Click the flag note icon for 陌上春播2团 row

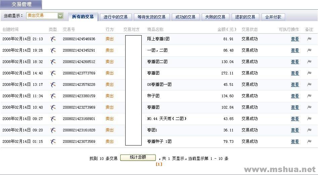(x=309, y=39)
